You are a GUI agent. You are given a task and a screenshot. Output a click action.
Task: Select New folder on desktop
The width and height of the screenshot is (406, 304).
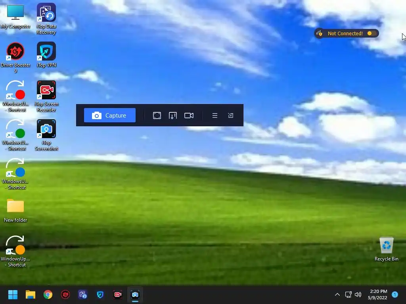click(x=15, y=211)
